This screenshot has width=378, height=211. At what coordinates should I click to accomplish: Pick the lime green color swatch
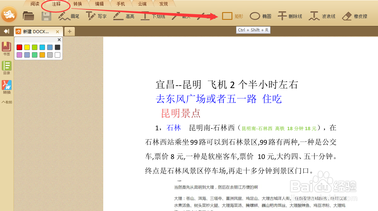point(35,47)
